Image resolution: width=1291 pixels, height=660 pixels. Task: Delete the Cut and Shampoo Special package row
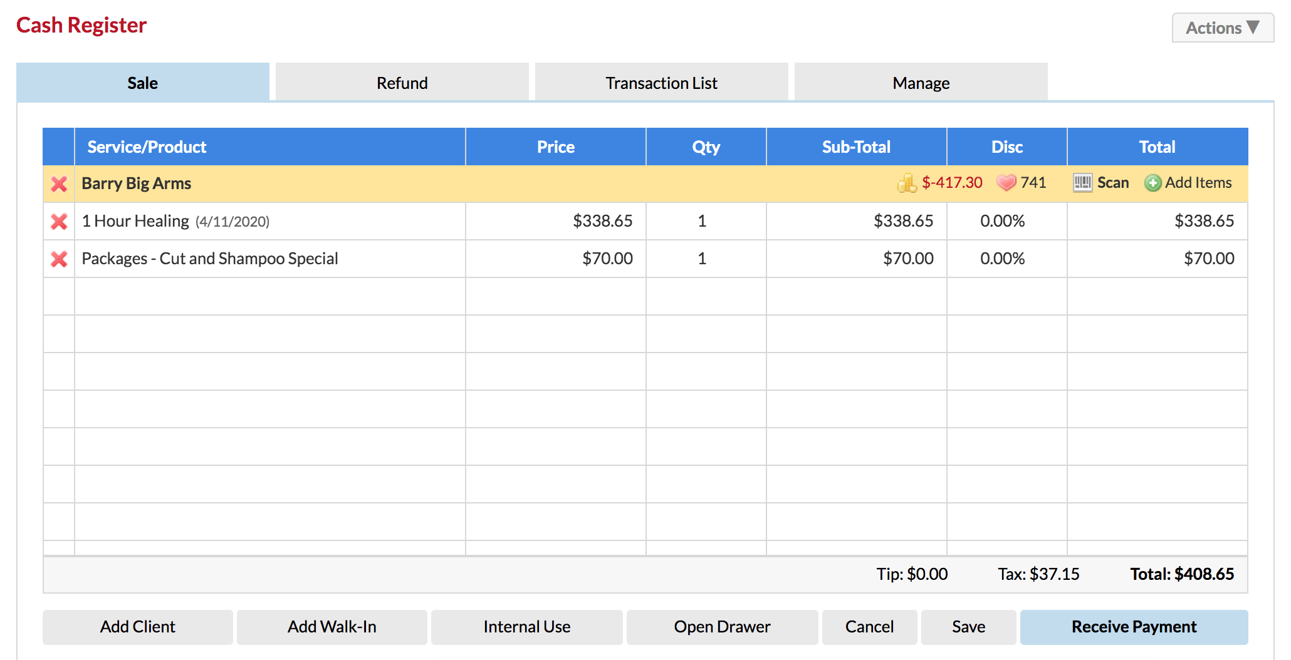[59, 259]
